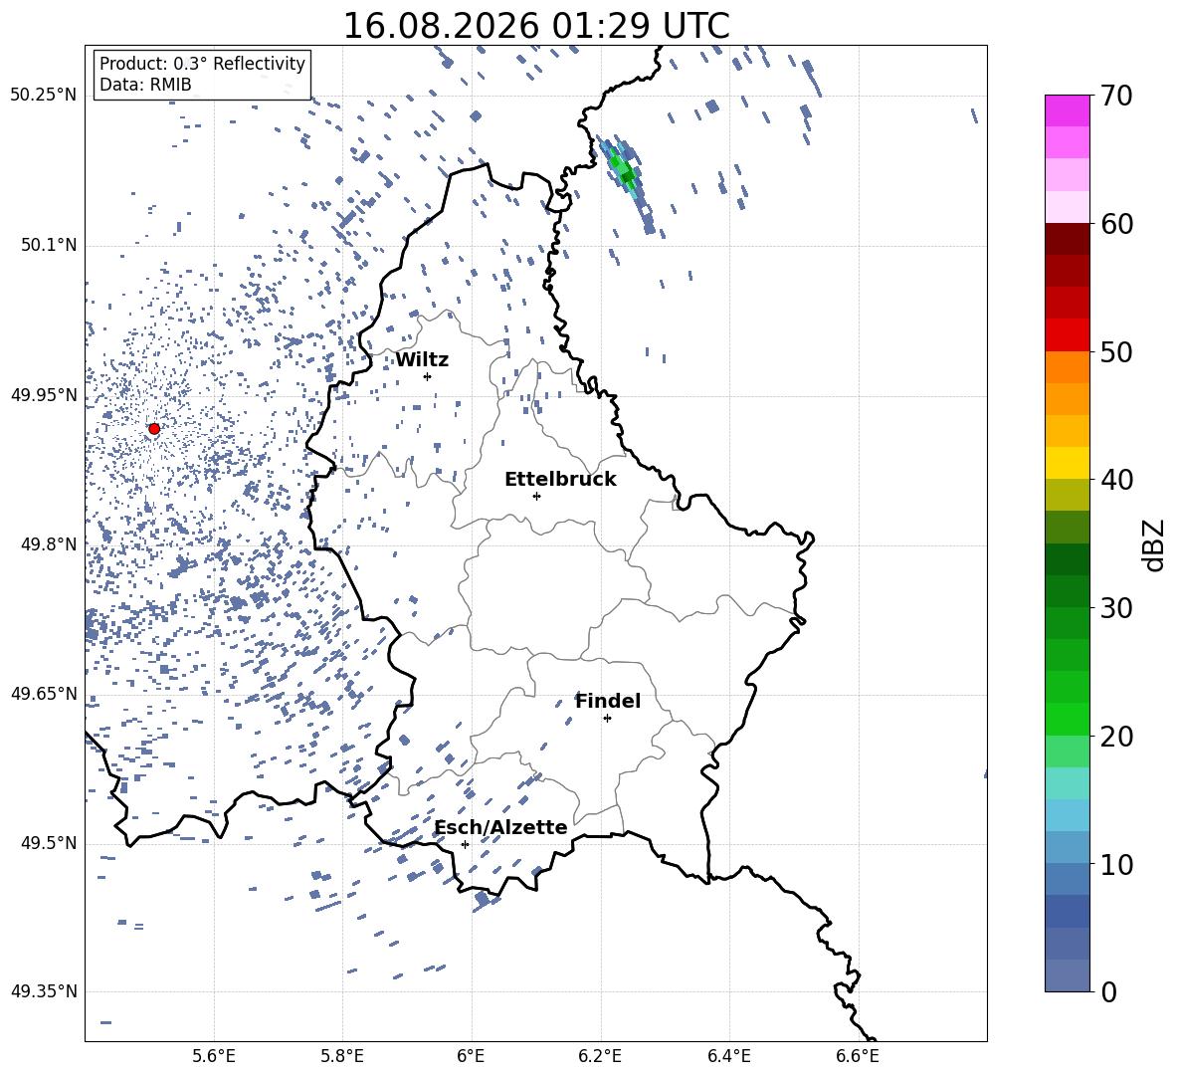Click the blue 10 dBZ colorbar band
The height and width of the screenshot is (1076, 1178).
(x=1067, y=848)
